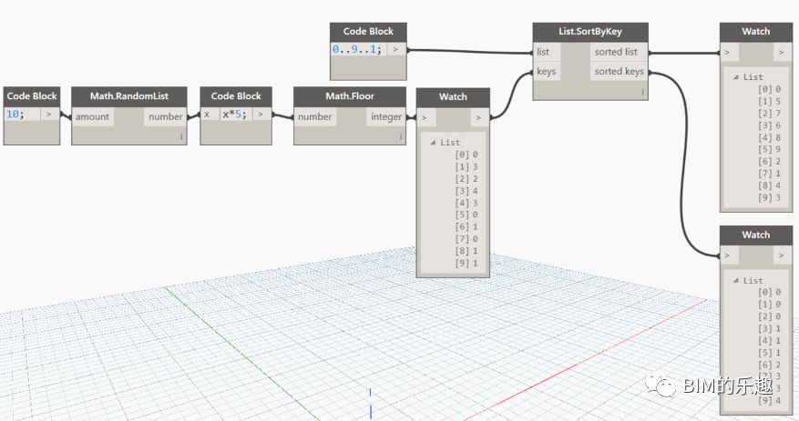Select list row "[3] 1" in sorted keys Watch

coord(770,328)
